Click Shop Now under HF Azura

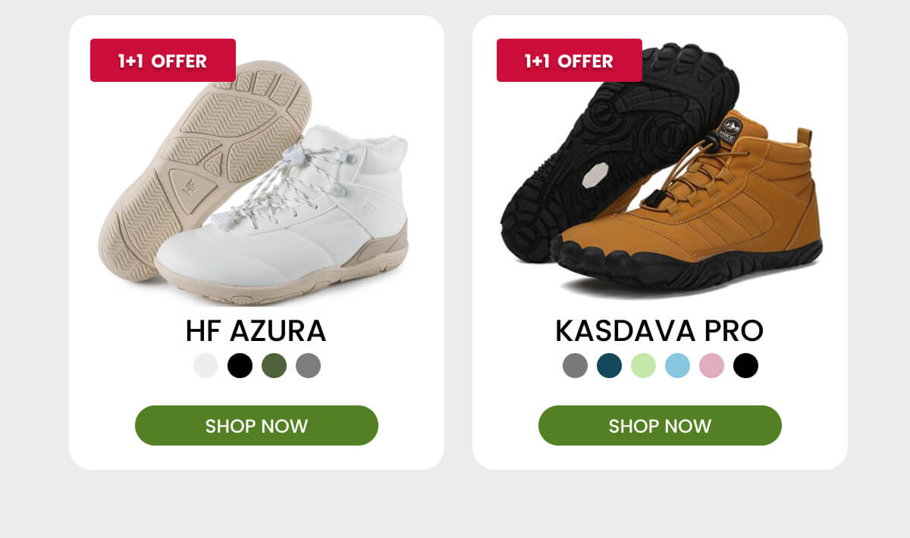click(x=256, y=425)
